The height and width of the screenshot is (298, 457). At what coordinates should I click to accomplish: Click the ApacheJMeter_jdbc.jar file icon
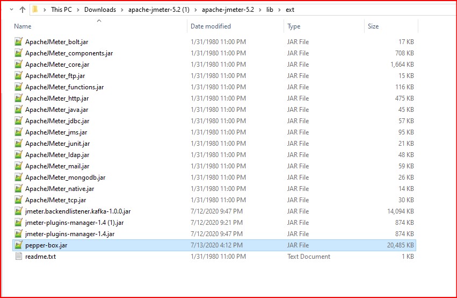pyautogui.click(x=18, y=120)
